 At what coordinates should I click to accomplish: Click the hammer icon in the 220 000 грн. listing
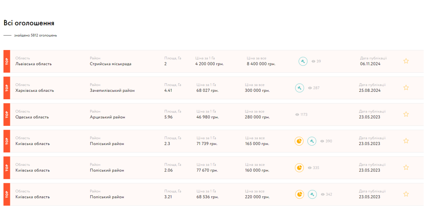click(312, 194)
